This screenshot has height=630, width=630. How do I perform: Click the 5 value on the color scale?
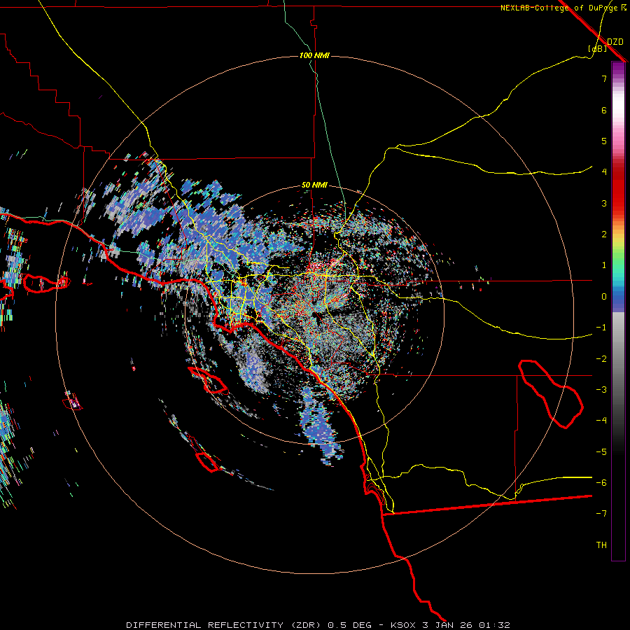tap(604, 141)
